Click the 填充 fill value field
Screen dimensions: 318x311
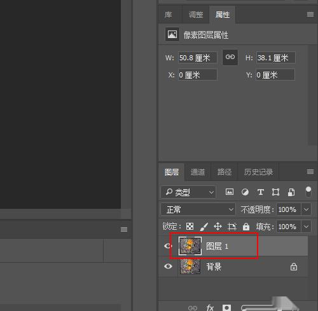pos(288,227)
